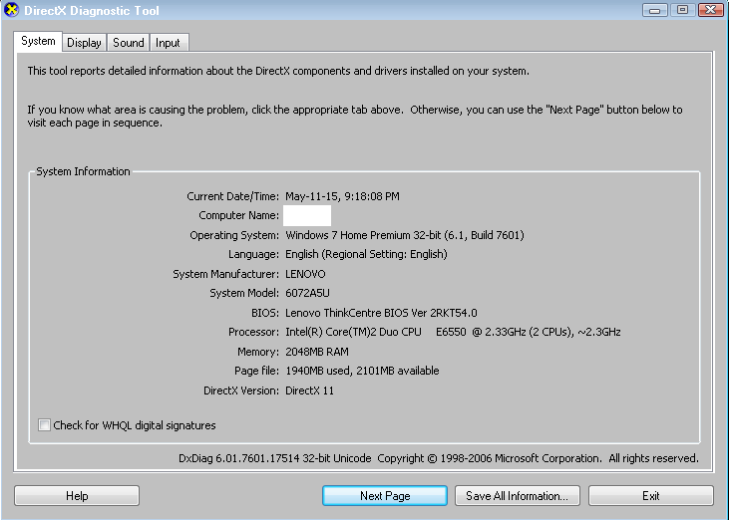
Task: Click the BIOS label
Action: (x=265, y=313)
